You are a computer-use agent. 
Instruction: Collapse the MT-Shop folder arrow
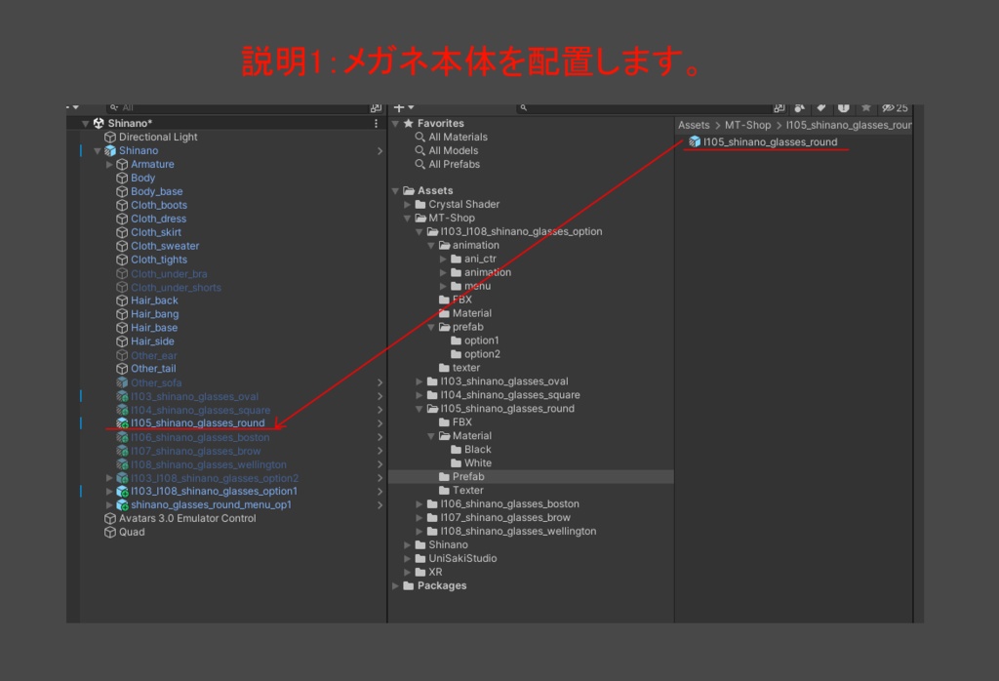[x=407, y=219]
